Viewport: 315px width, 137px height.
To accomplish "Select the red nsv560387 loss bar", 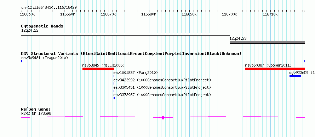I will pyautogui.click(x=275, y=69).
